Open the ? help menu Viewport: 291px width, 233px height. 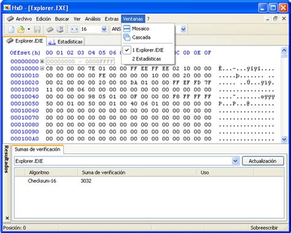148,19
